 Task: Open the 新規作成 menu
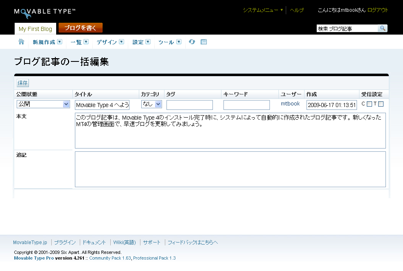click(x=44, y=42)
